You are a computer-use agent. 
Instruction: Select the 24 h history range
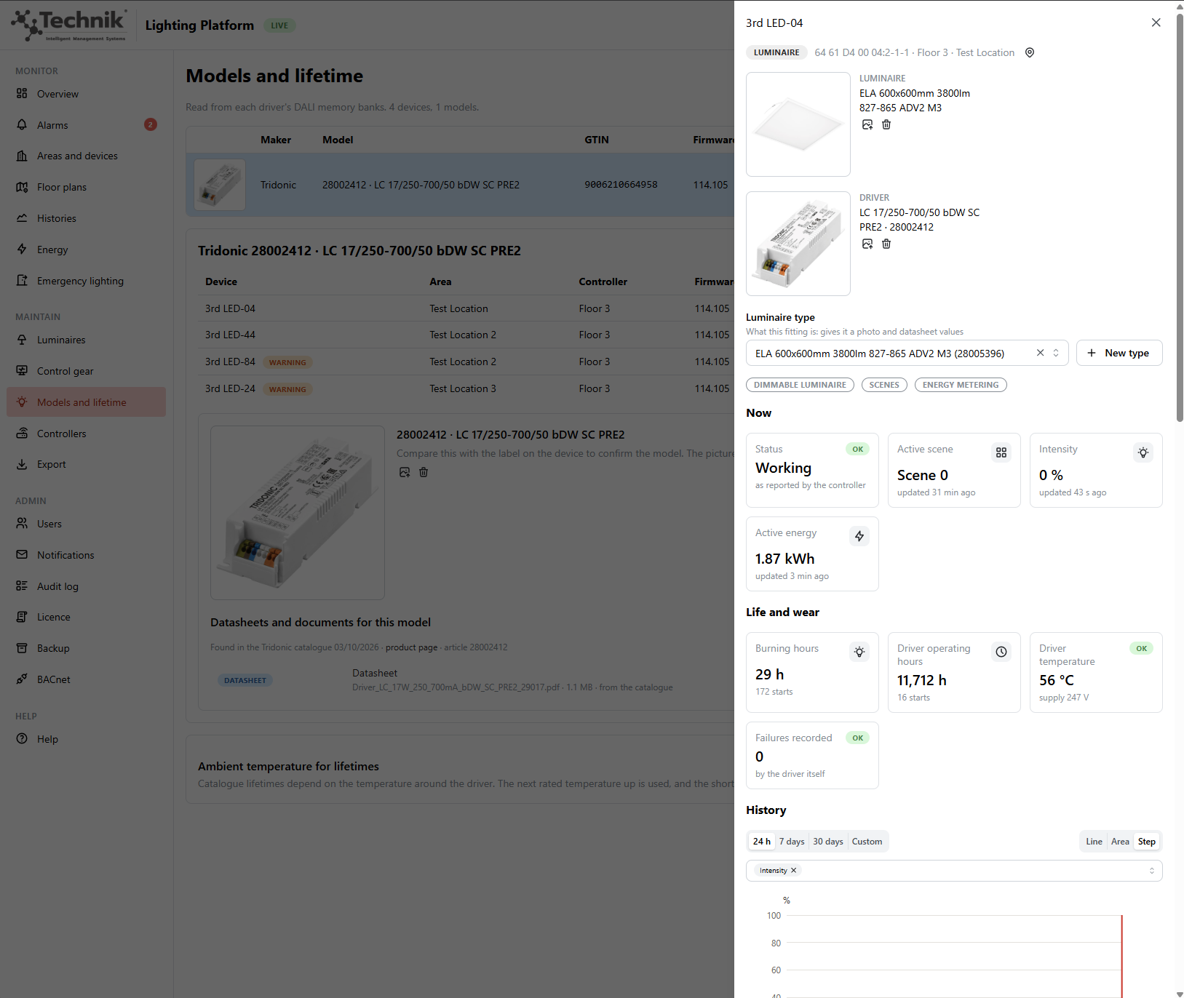coord(762,842)
